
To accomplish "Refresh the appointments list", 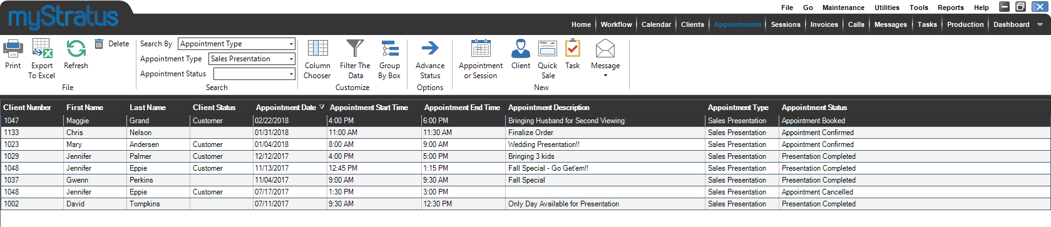I will (76, 49).
